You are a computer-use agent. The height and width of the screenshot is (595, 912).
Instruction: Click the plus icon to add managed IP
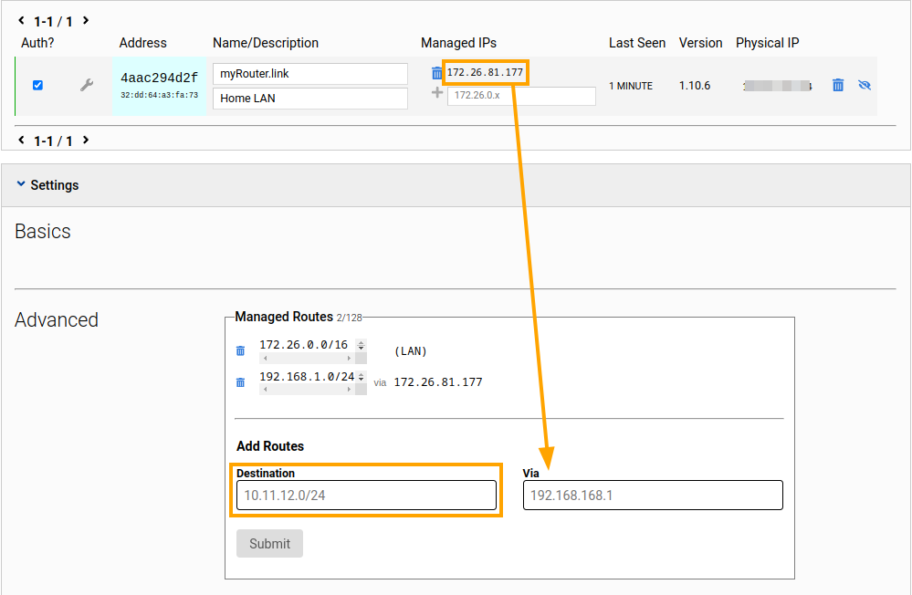pyautogui.click(x=437, y=93)
